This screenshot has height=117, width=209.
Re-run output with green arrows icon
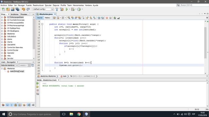[38, 83]
